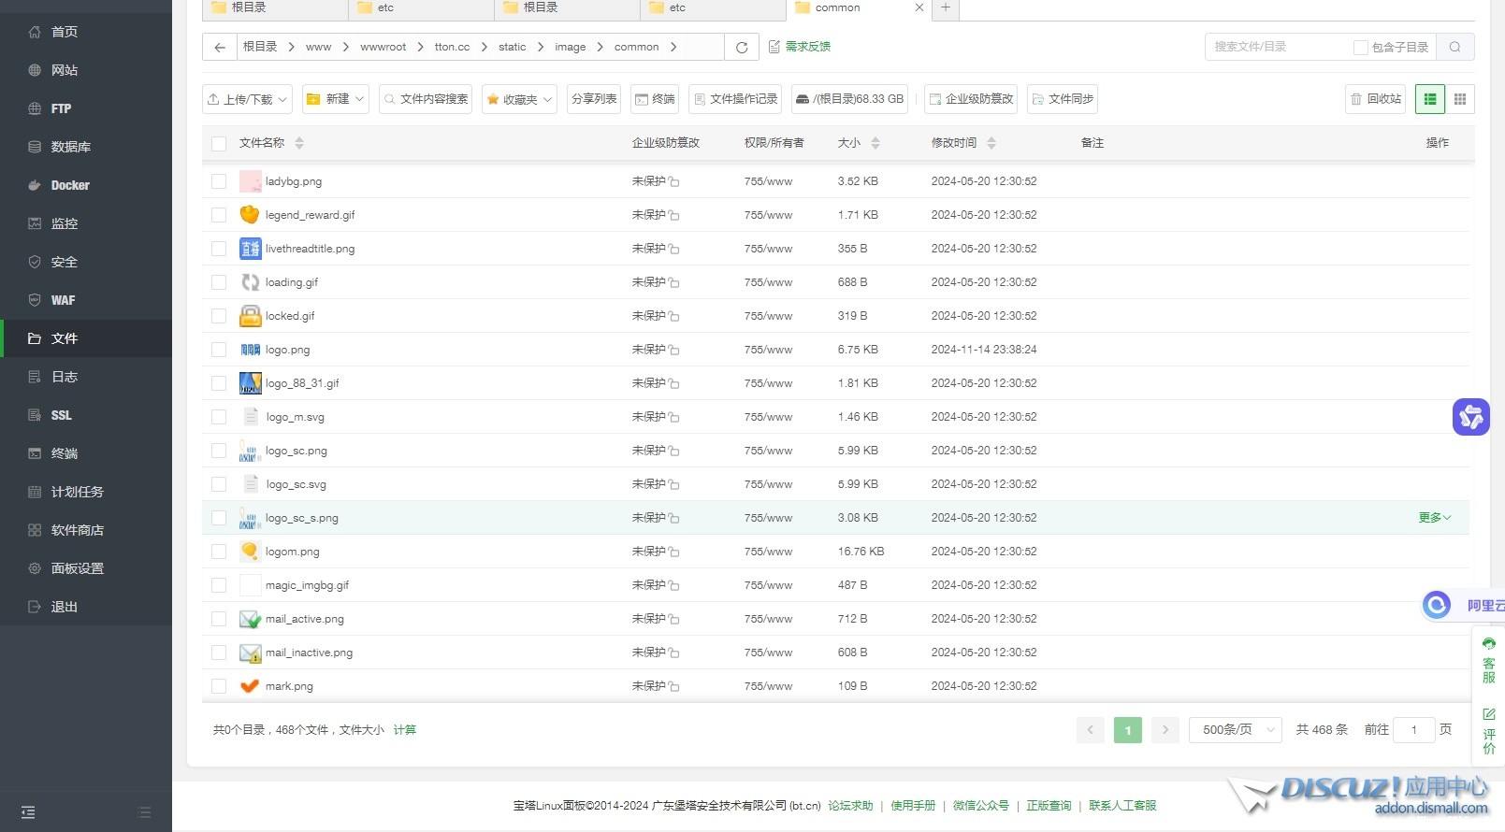Switch to list view icon
This screenshot has width=1505, height=832.
pos(1430,99)
